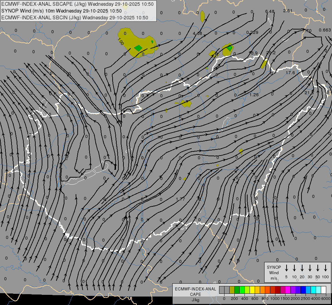Viewport: 332px width, 305px height.
Task: Click the '2500' tick label in the CAPE legend
Action: pyautogui.click(x=306, y=299)
